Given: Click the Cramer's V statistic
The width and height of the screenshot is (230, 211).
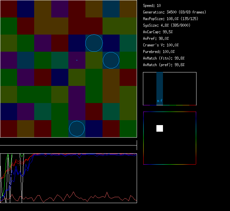Looking at the screenshot, I should pyautogui.click(x=161, y=45).
